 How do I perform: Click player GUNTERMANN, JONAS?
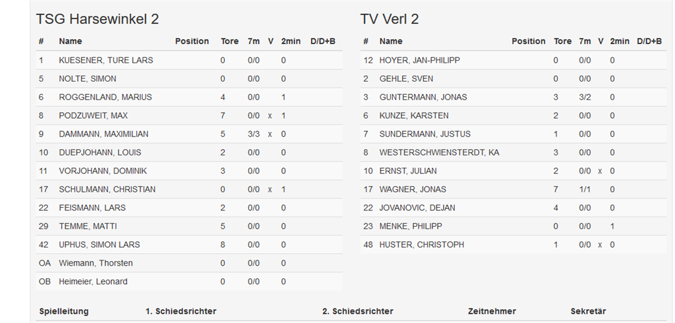coord(423,97)
